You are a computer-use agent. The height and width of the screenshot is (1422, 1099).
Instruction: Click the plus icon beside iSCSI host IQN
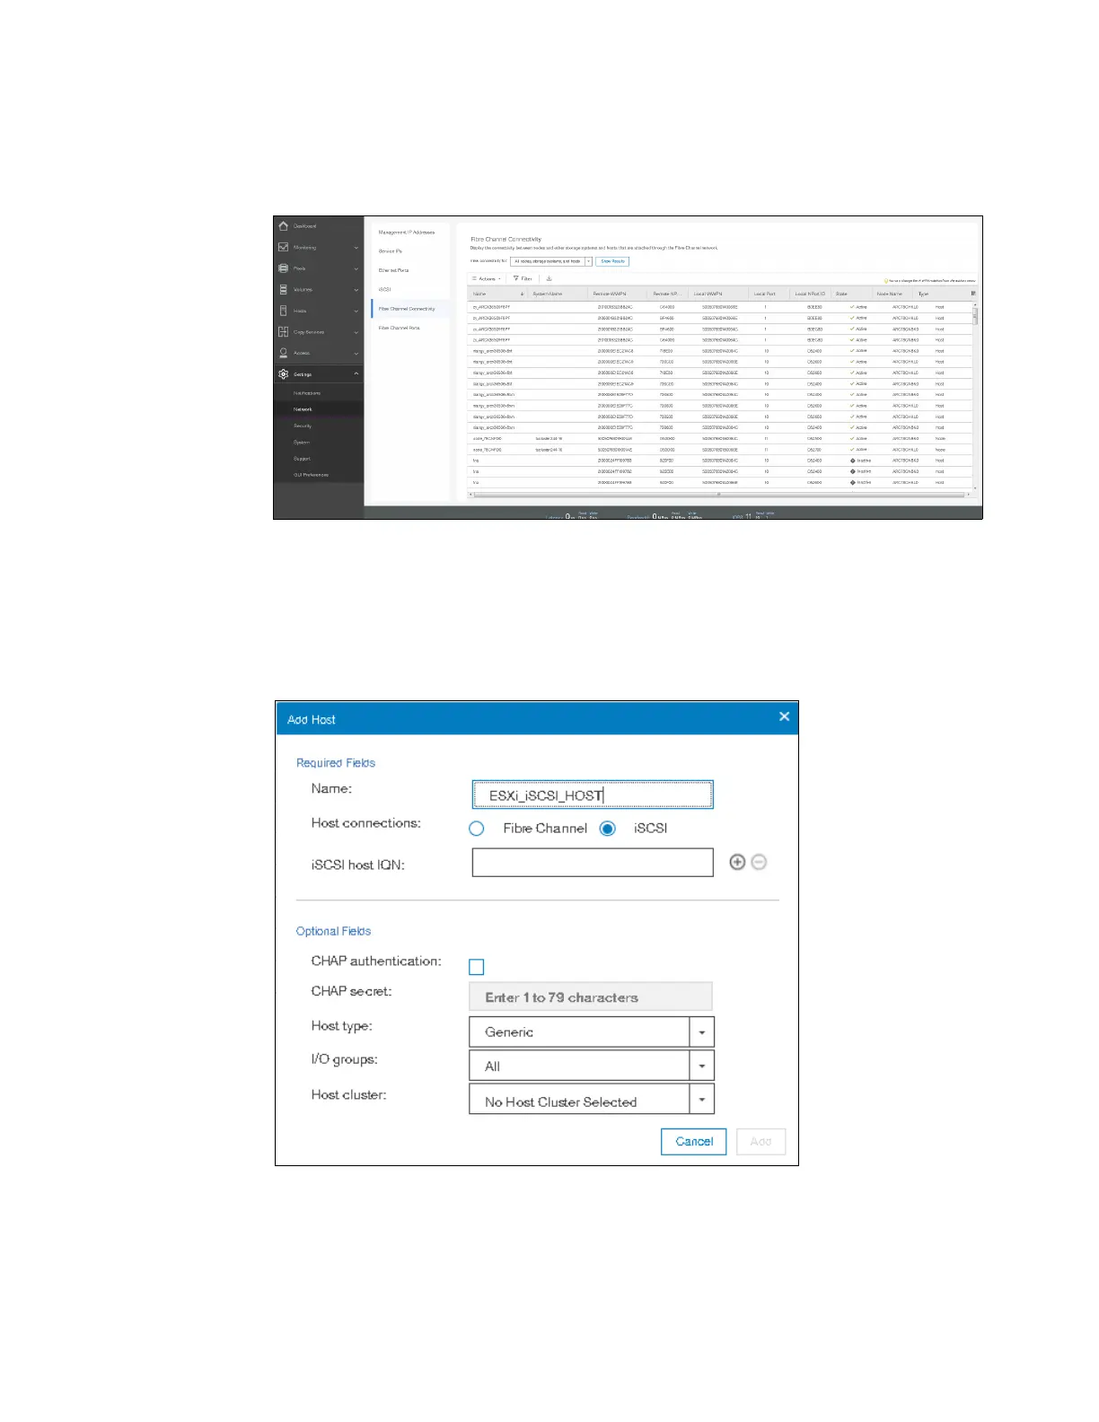(737, 862)
